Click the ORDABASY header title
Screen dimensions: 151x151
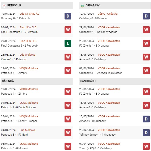click(x=93, y=5)
